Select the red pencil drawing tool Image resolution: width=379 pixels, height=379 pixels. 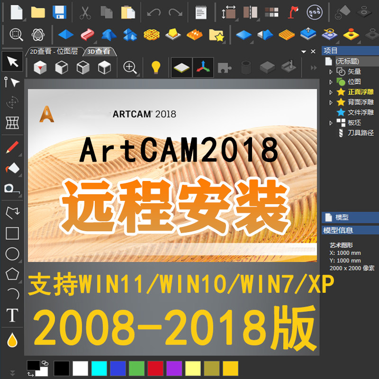pyautogui.click(x=12, y=147)
